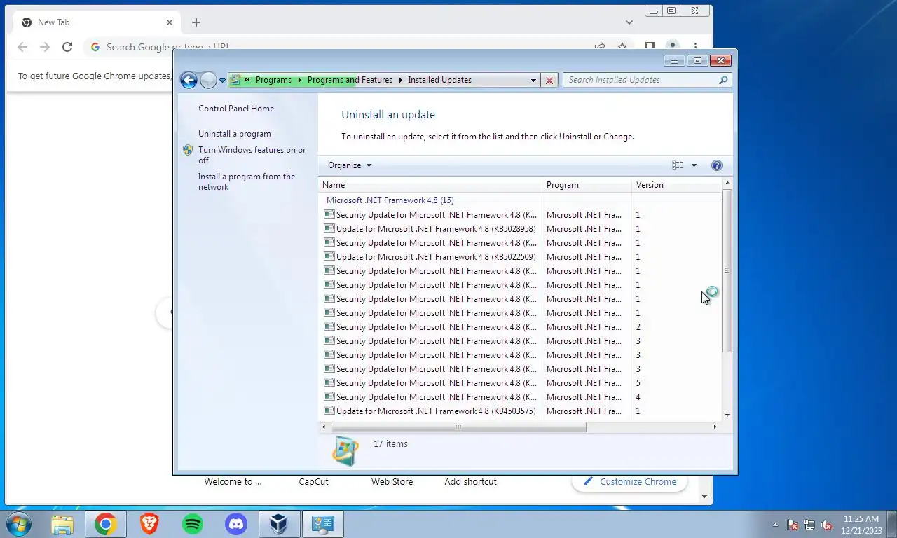Click the magnifier in Search Installed Updates
Image resolution: width=897 pixels, height=538 pixels.
pos(723,80)
